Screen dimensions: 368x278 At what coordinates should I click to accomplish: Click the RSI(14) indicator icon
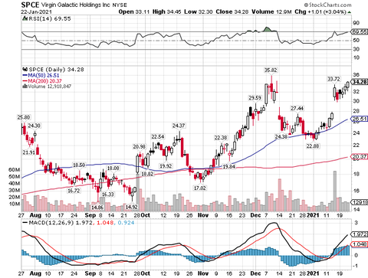tap(25, 18)
